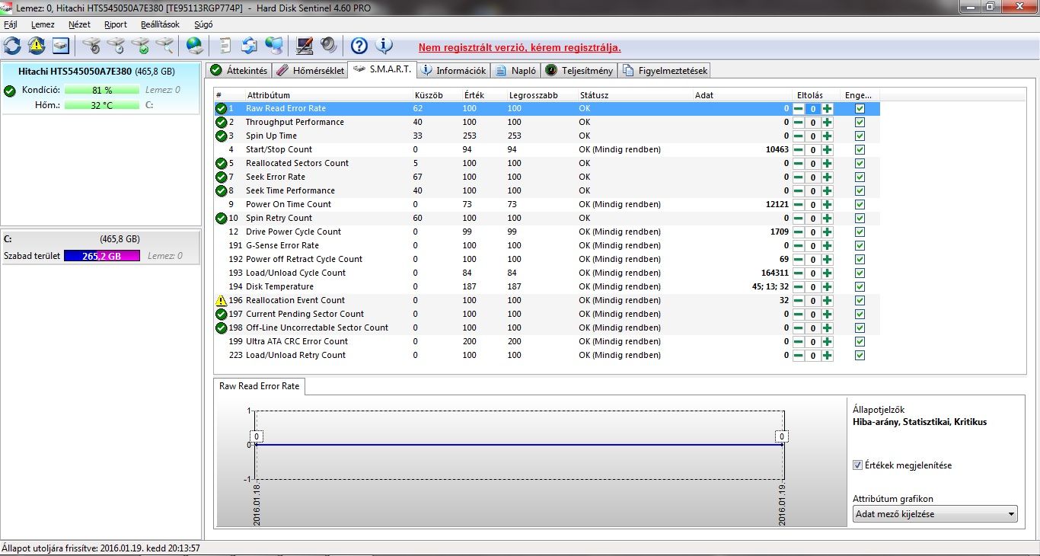Sort by the Attribútum column header

coord(327,95)
